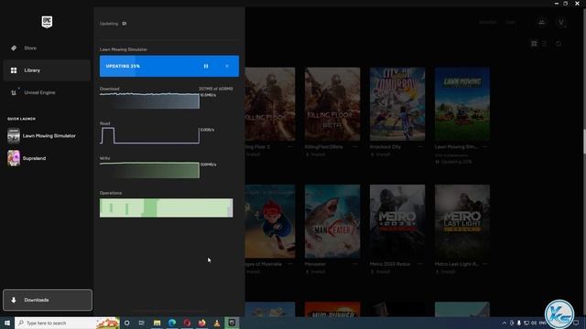Open Cortana from the taskbar
The height and width of the screenshot is (329, 586).
click(x=127, y=323)
